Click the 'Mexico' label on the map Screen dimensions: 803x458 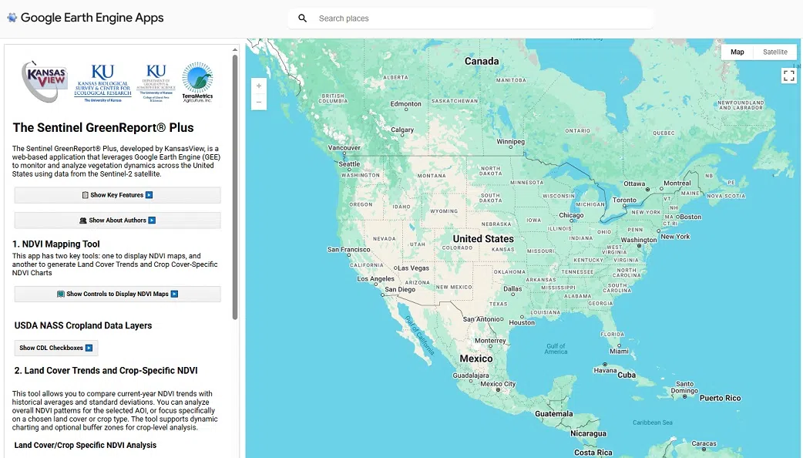[x=476, y=359]
